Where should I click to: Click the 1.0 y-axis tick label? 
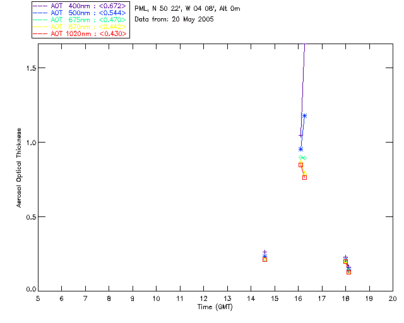pos(30,142)
